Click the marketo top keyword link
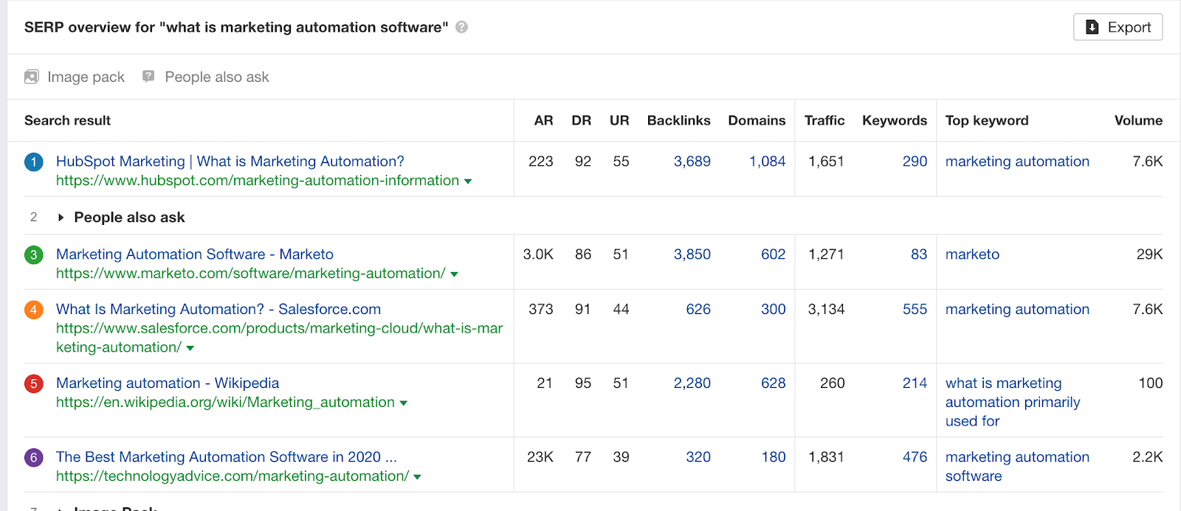This screenshot has width=1181, height=511. point(972,254)
